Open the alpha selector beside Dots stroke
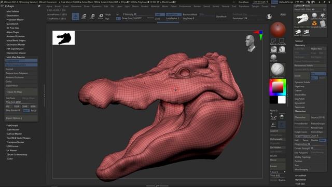 (x=282, y=116)
